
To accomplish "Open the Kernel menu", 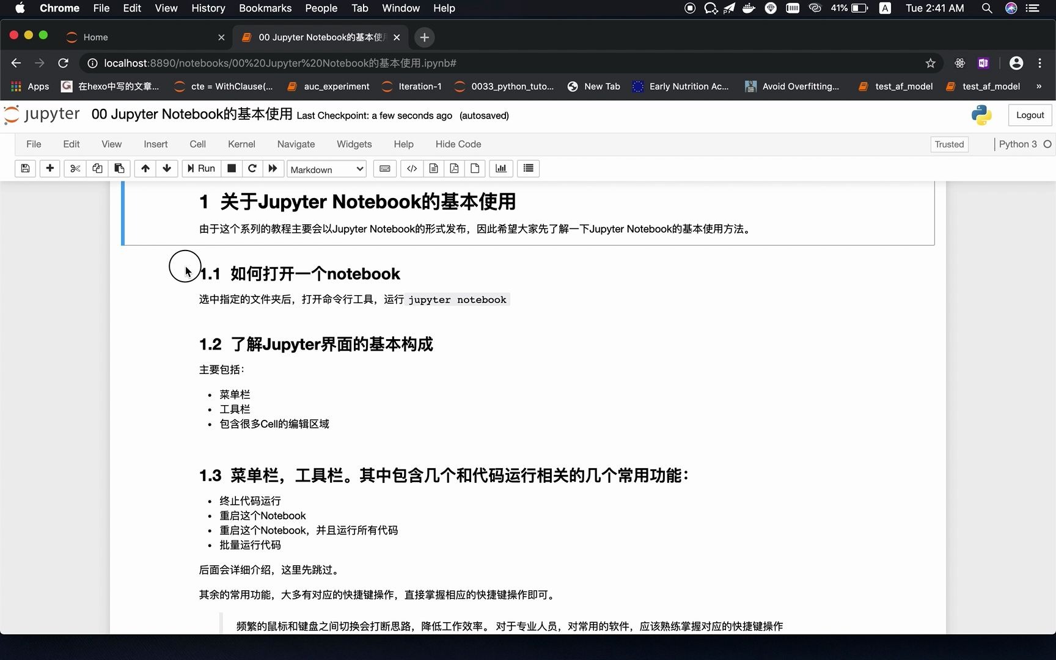I will click(241, 144).
